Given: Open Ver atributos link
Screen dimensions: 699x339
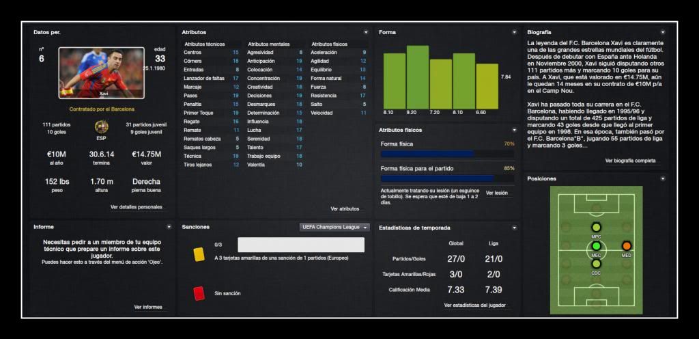Looking at the screenshot, I should [x=345, y=208].
